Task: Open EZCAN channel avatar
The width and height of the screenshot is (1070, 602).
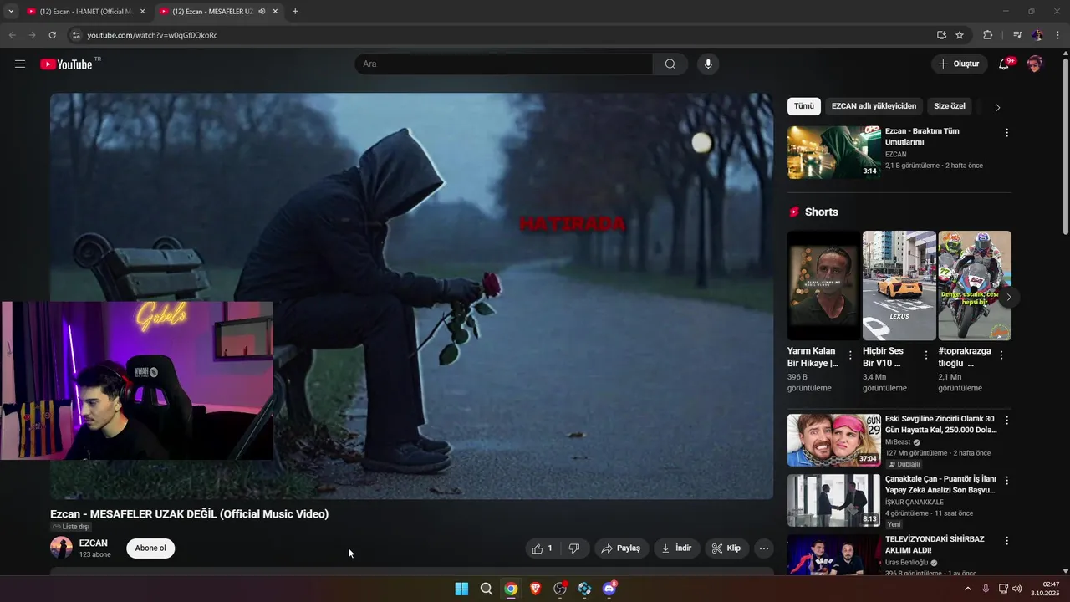Action: 61,548
